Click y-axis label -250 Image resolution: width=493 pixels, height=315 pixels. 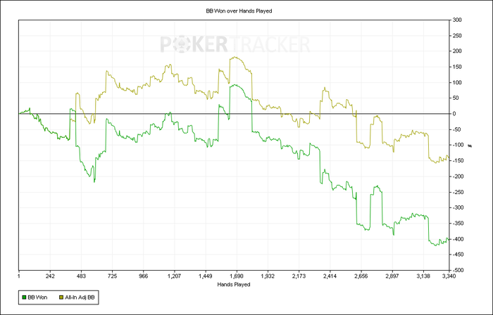coord(458,192)
